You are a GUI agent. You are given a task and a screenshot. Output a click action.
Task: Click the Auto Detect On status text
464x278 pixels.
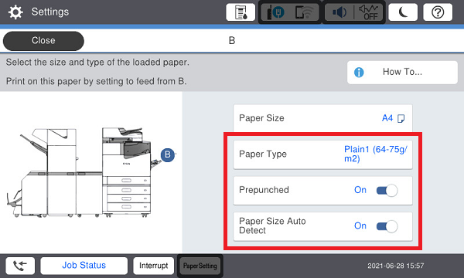click(x=360, y=226)
